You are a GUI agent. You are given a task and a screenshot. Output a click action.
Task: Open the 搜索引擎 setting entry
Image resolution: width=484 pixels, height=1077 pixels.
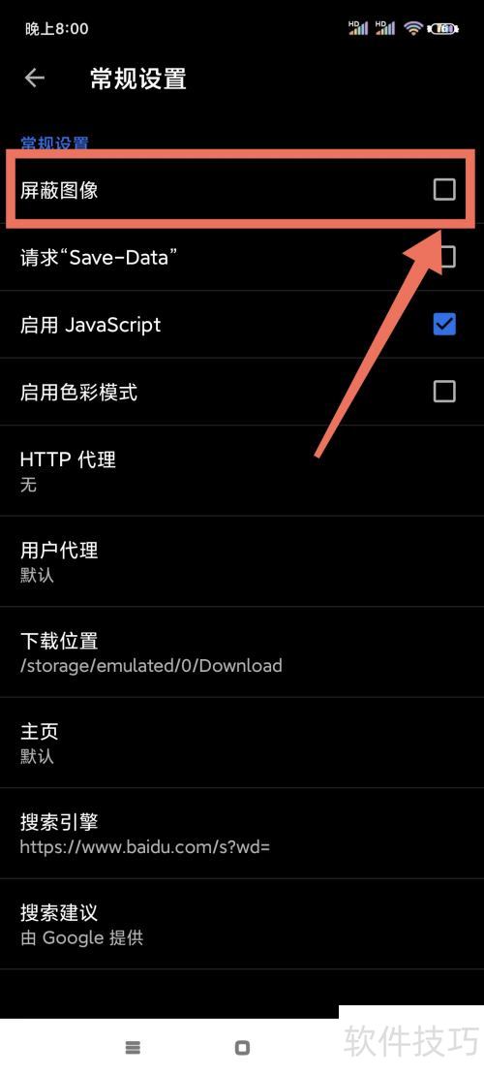pos(242,833)
